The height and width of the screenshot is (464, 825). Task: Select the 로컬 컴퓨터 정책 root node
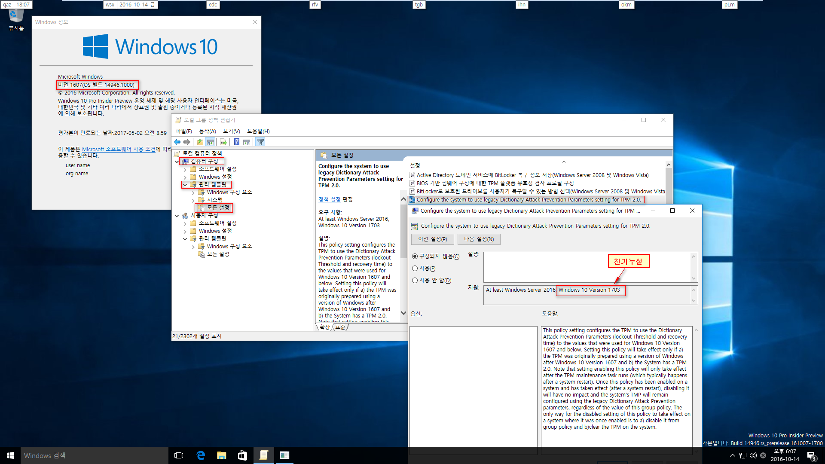202,154
